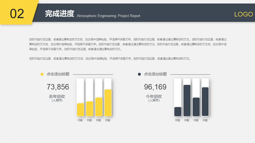
Task: Select the second single-line body paragraph
Action: point(110,58)
